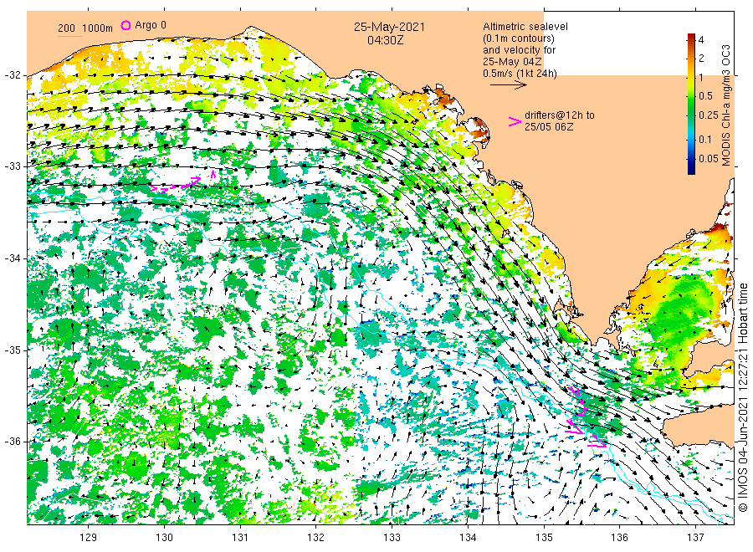
Task: Click the longitude axis label 134
Action: pyautogui.click(x=468, y=537)
